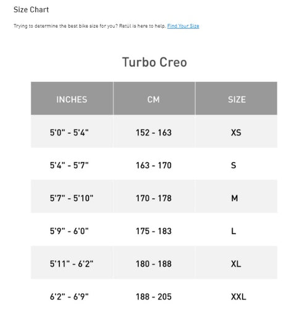Open the Find Your Size link
The image size is (284, 324).
tap(183, 26)
